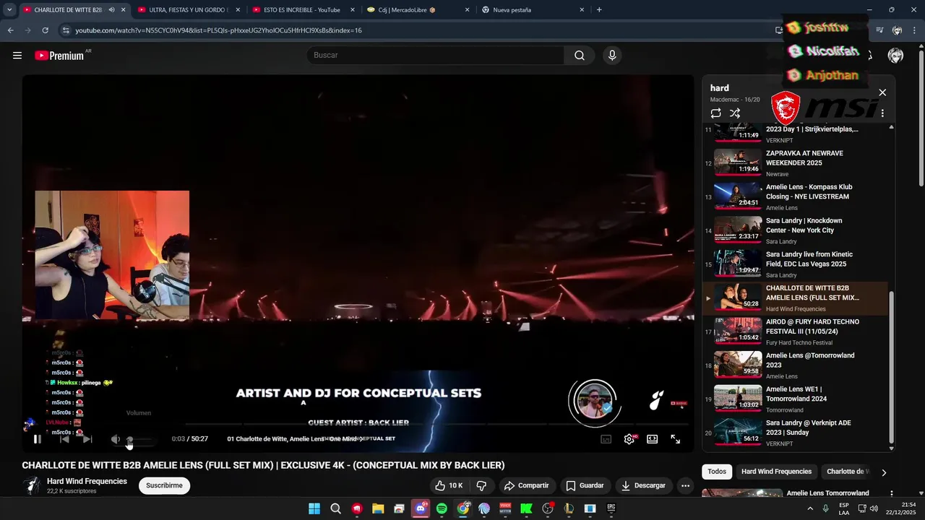
Task: Reload the page
Action: click(x=46, y=30)
